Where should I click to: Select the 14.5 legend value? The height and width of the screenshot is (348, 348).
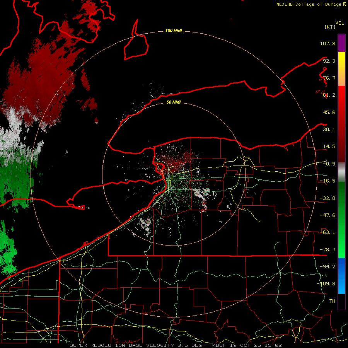[329, 147]
